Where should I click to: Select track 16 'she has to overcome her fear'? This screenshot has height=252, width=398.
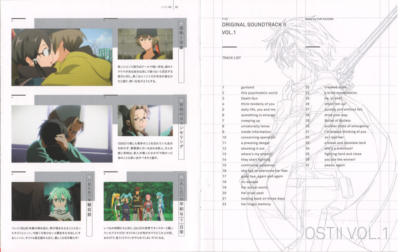point(264,171)
